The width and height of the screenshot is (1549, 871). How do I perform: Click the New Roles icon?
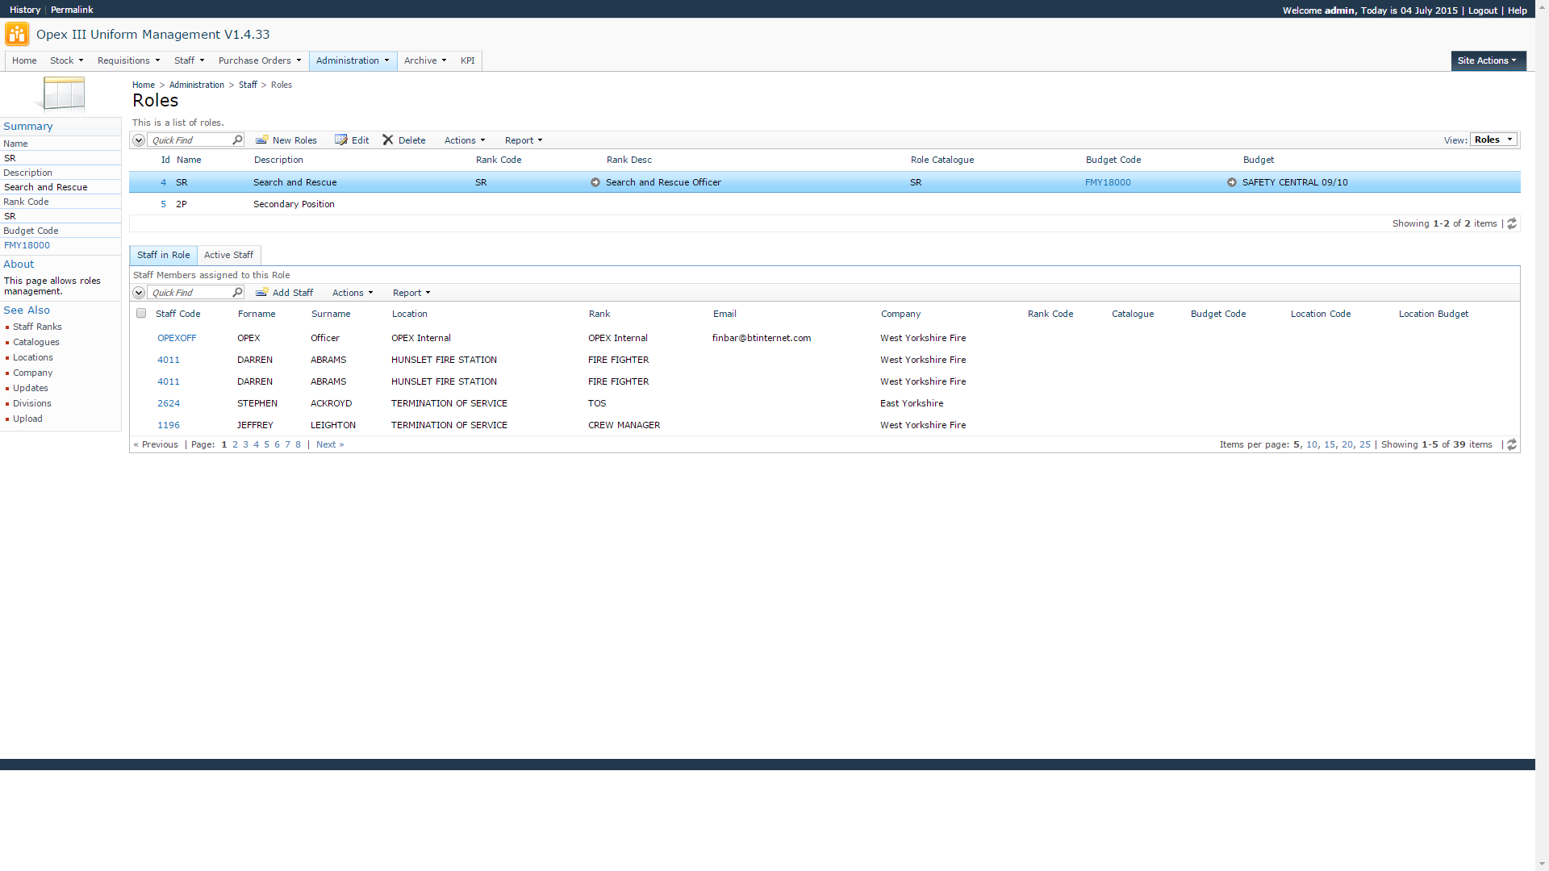tap(261, 140)
